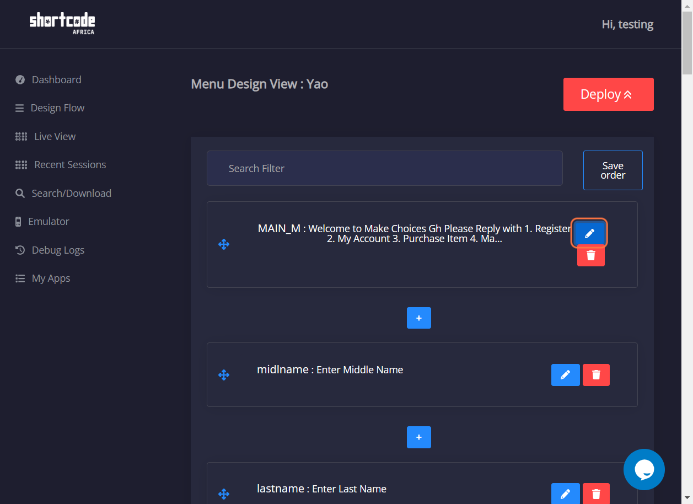
Task: Click the Menu Design View : Yao heading
Action: [x=260, y=84]
